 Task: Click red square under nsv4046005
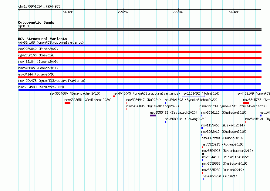[x=114, y=96]
